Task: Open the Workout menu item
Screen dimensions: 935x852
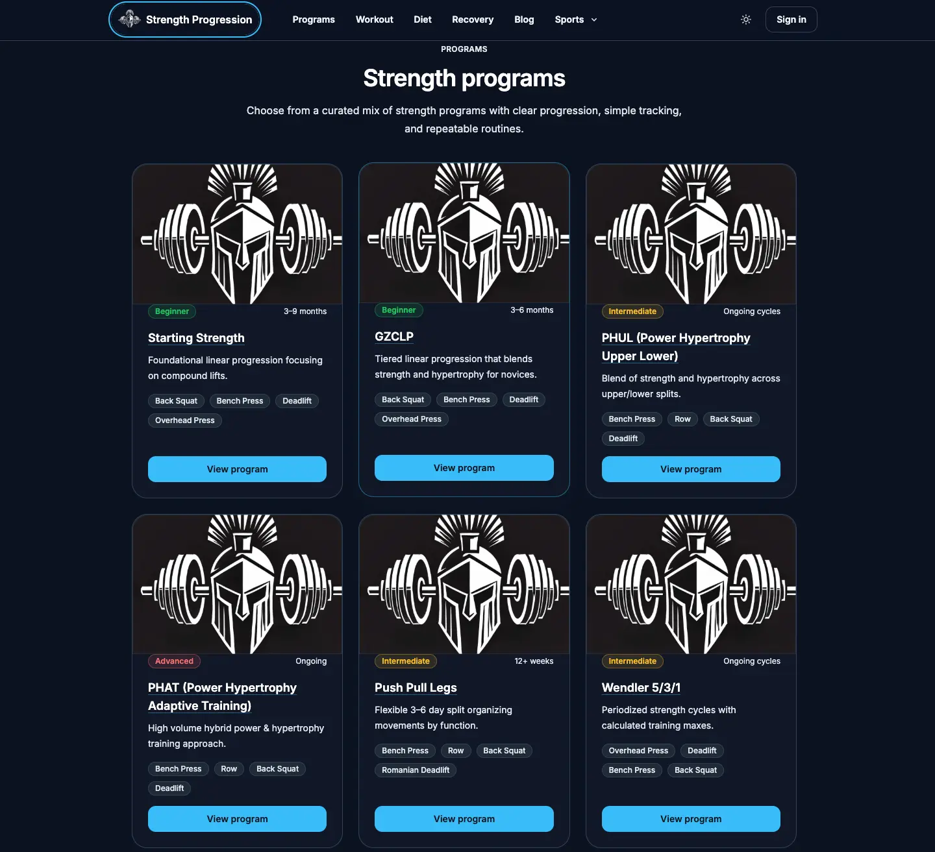Action: pos(375,19)
